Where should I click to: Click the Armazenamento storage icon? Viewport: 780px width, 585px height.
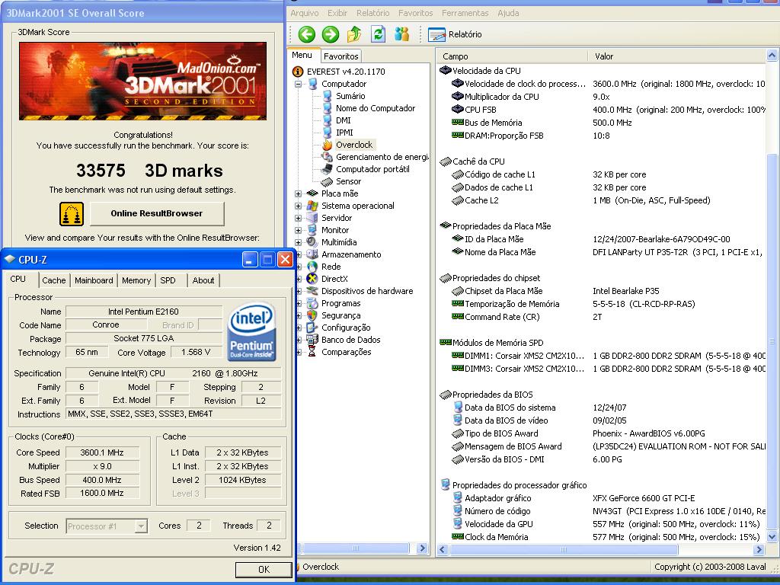(x=312, y=254)
